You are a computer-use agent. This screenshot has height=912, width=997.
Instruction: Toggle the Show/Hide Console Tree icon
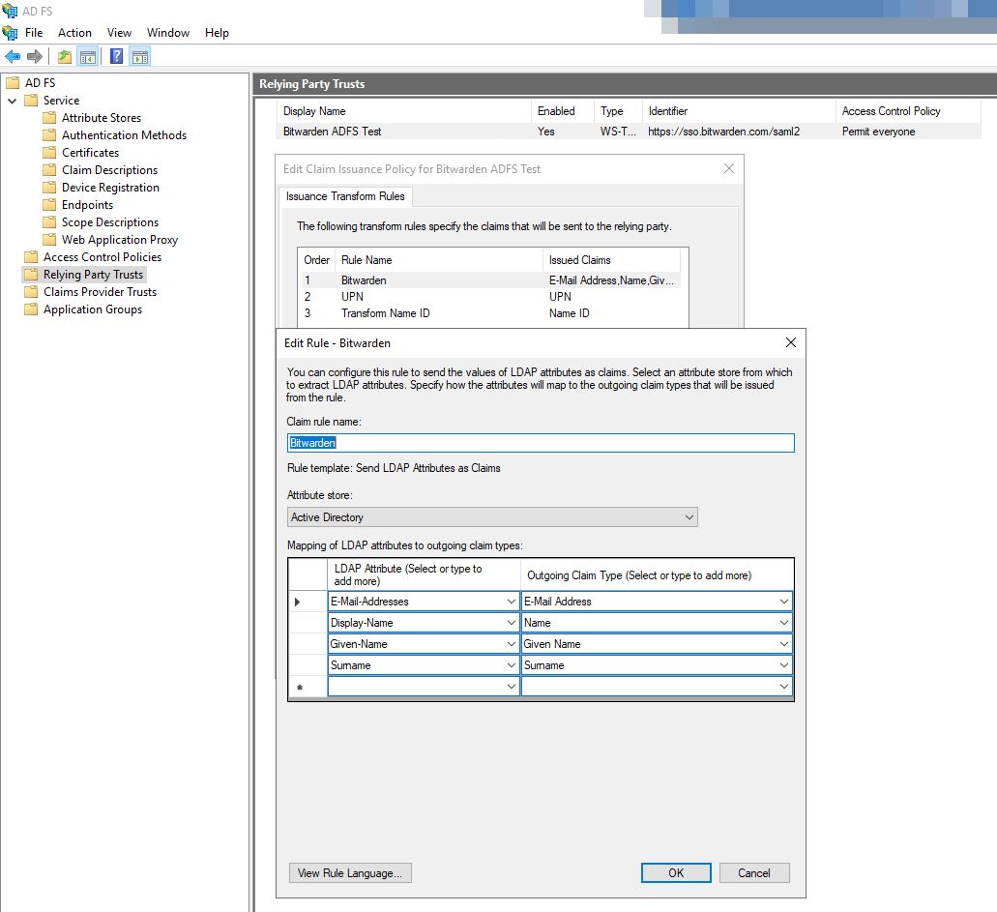pos(88,57)
